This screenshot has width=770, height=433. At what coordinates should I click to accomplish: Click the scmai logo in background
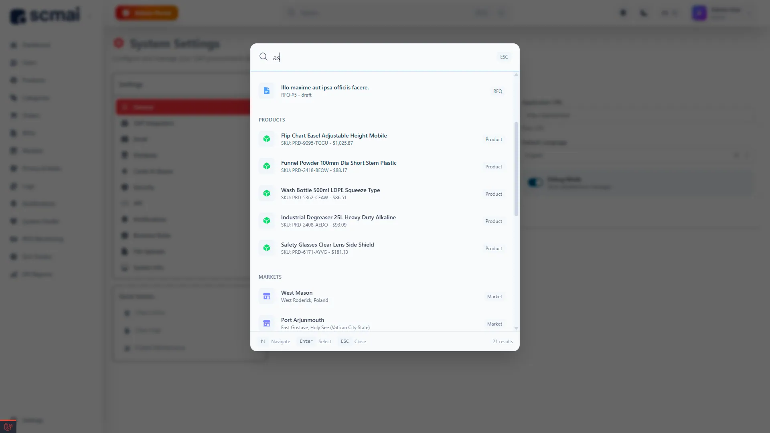click(45, 15)
